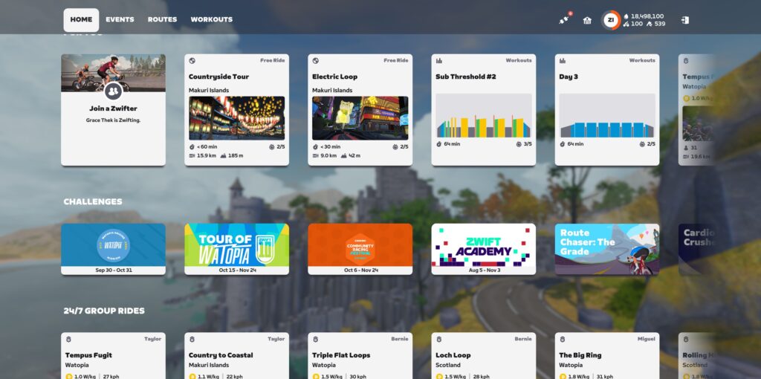The image size is (761, 379).
Task: Click "Makuri Islands" under Electric Loop
Action: point(331,90)
